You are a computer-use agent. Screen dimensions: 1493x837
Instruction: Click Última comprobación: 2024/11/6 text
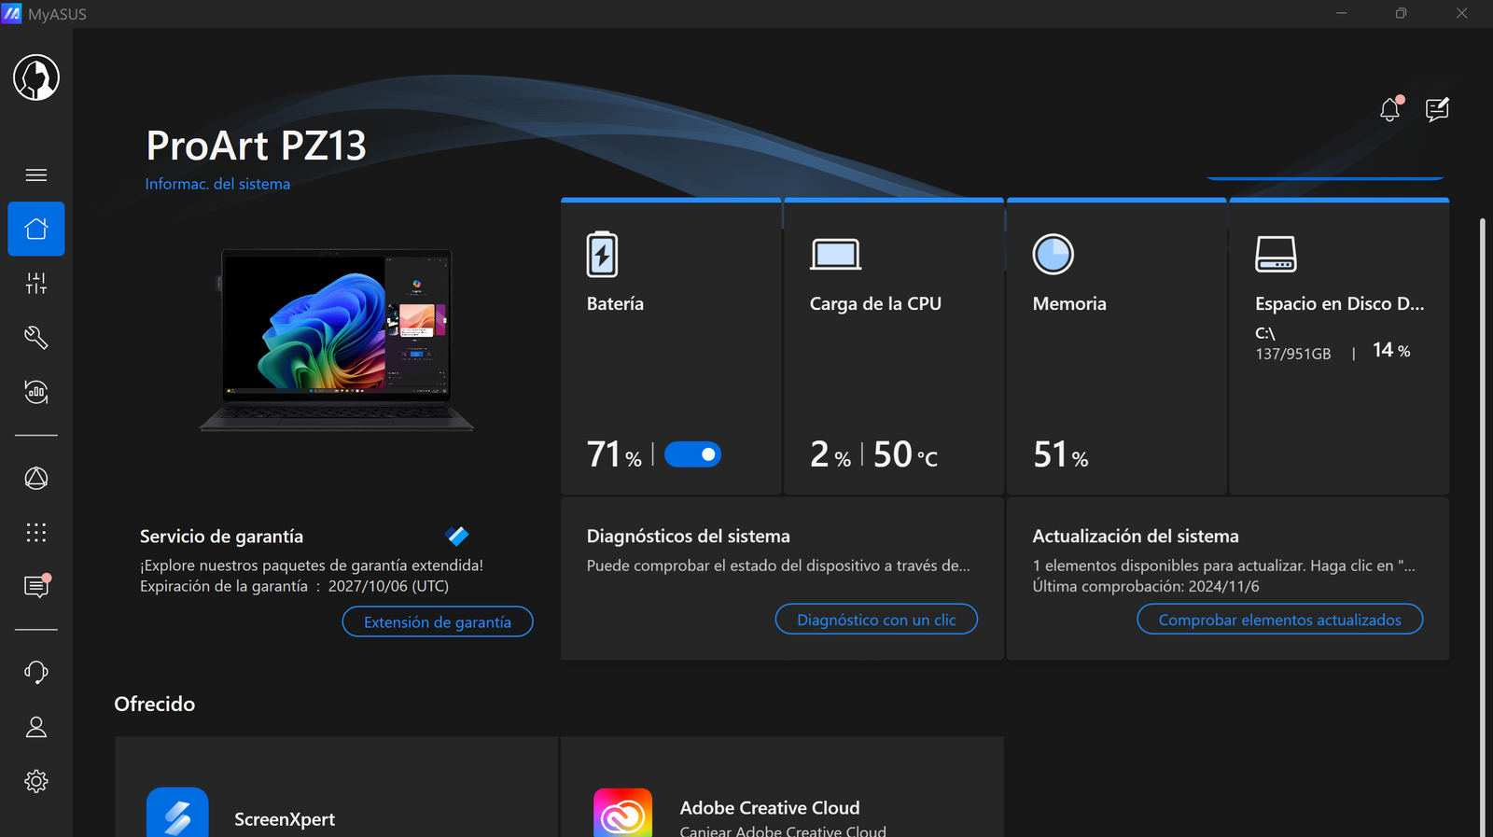[x=1146, y=586]
